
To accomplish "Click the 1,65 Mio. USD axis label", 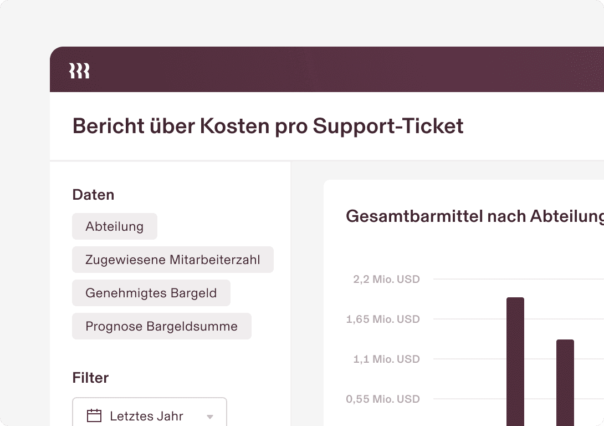I will (383, 319).
